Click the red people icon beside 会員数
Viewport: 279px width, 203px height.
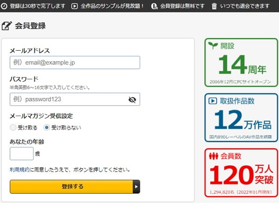pyautogui.click(x=213, y=156)
